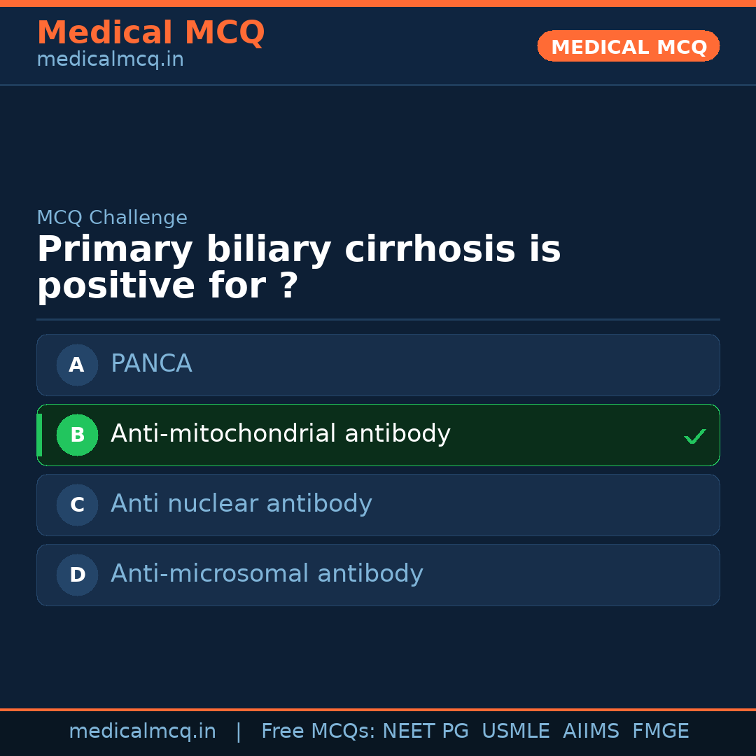Screen dimensions: 756x756
Task: Visit medicalmcq.in link under the header title
Action: 110,60
